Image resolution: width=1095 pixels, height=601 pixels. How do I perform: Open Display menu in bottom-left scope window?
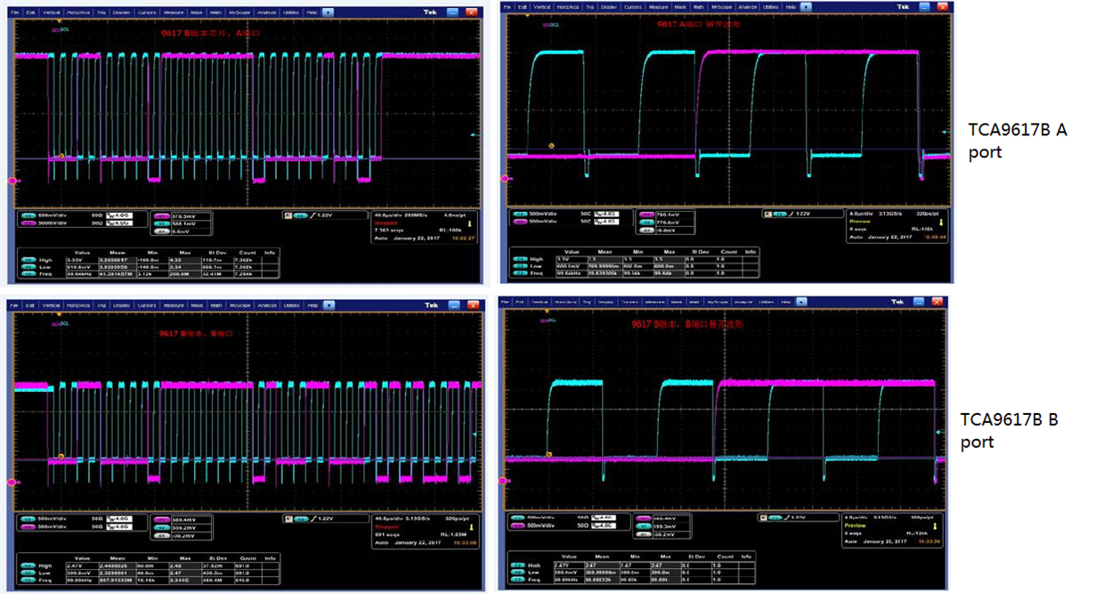[122, 305]
